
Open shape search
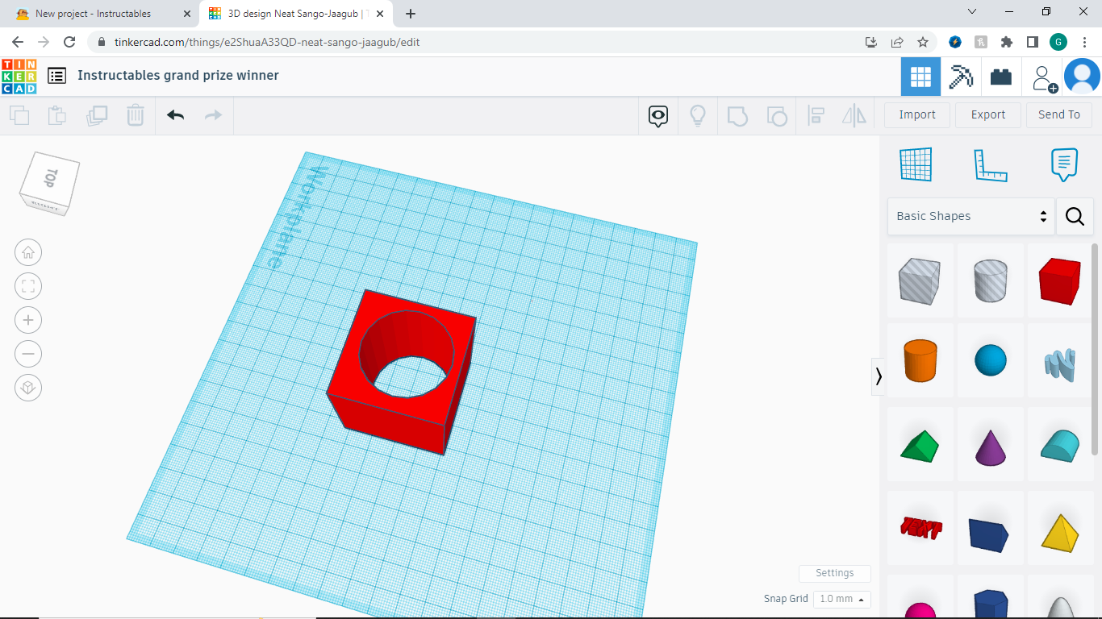tap(1075, 216)
